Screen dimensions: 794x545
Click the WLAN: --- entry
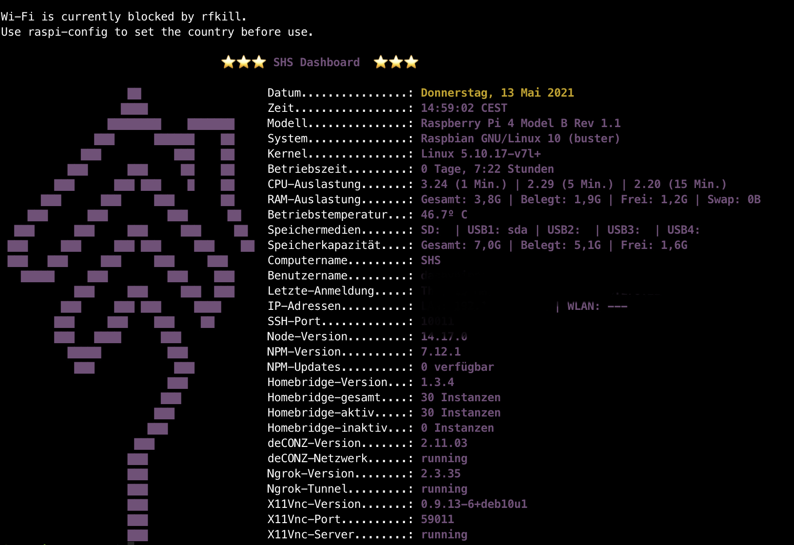point(597,306)
